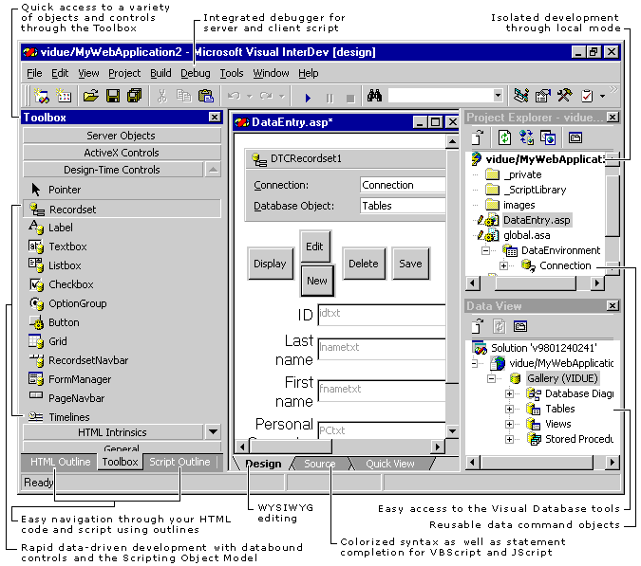Expand the Connection node in Project Explorer
The height and width of the screenshot is (566, 641).
point(503,266)
